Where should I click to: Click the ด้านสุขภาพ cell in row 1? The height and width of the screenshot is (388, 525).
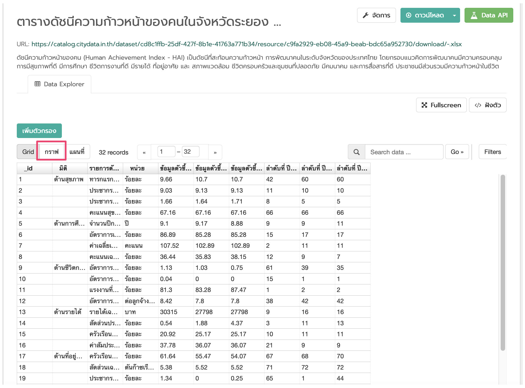point(70,179)
